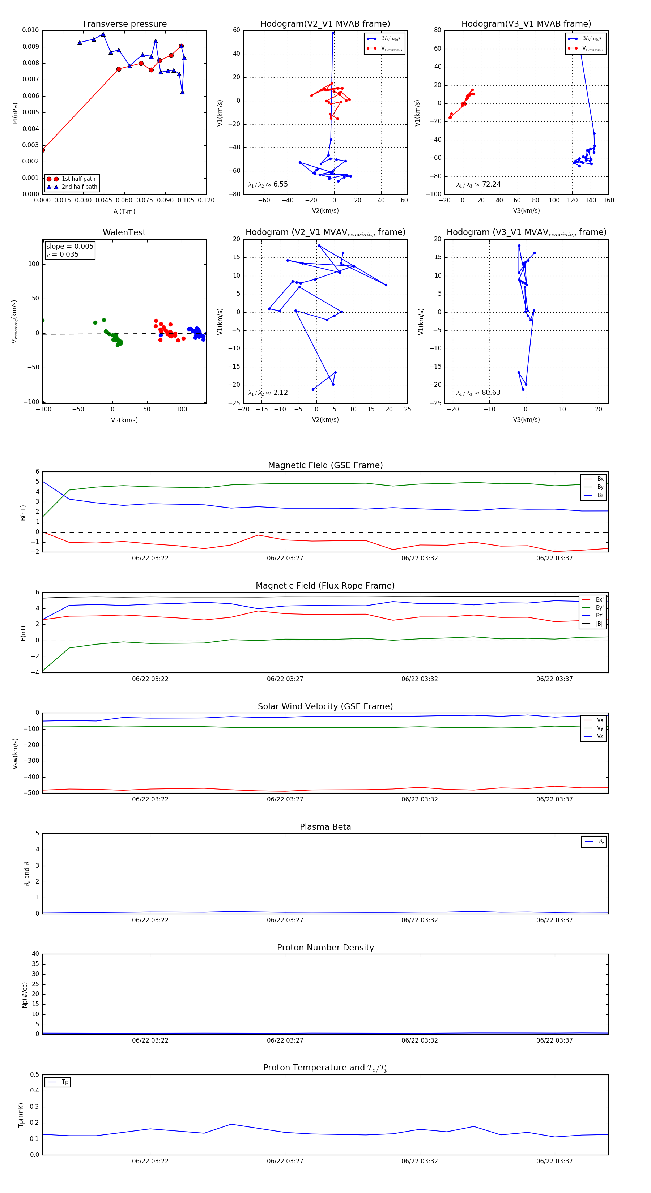Select '1st half path' legend entry
This screenshot has height=1193, width=651.
72,179
